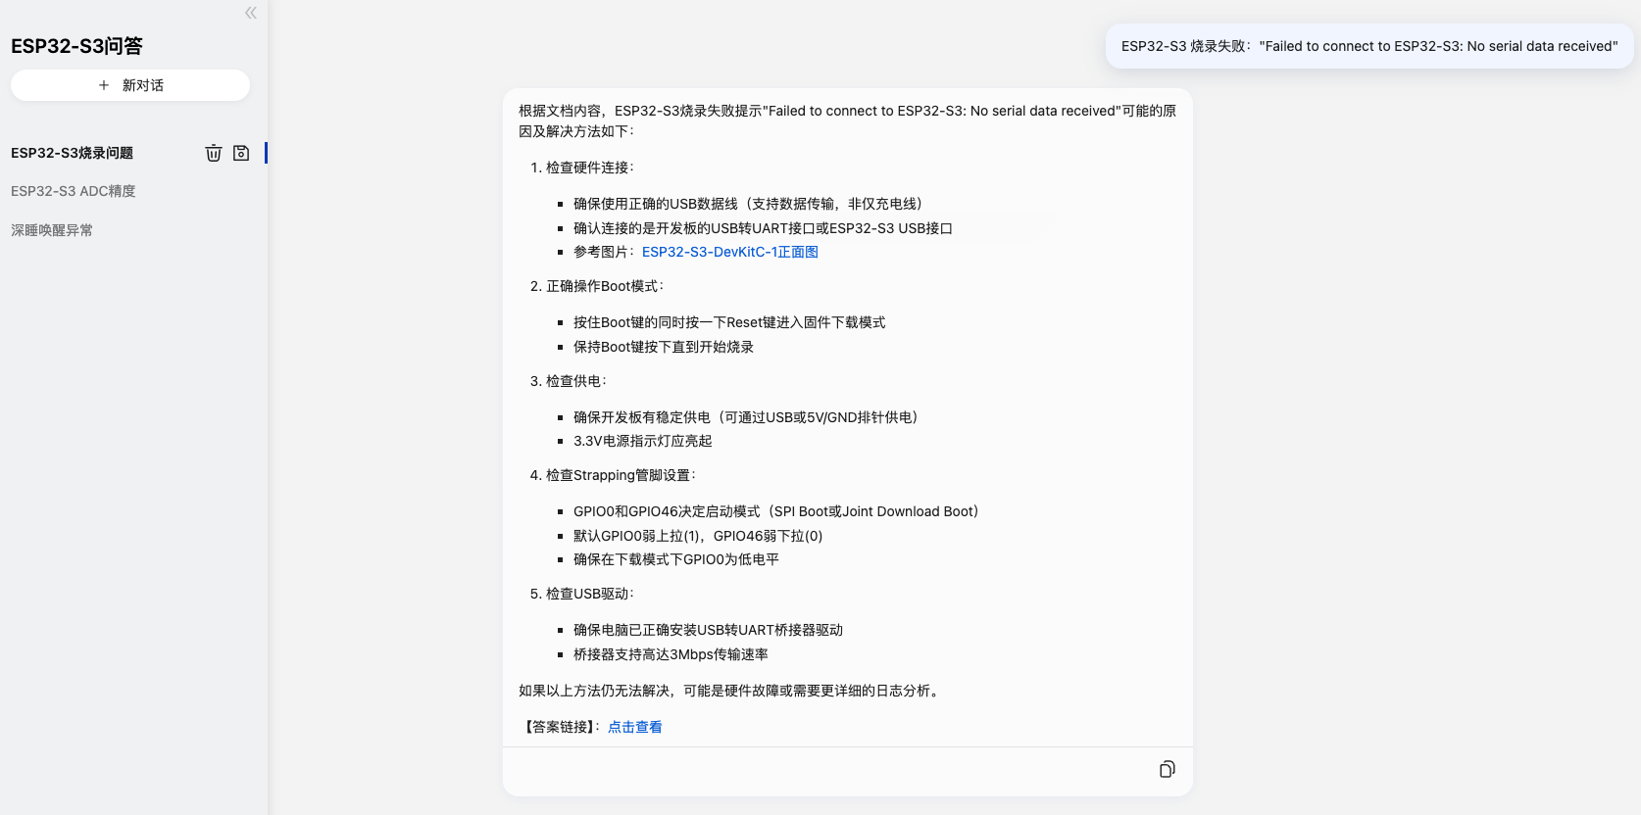1641x815 pixels.
Task: Click heading 3. 检查供电
Action: point(569,381)
